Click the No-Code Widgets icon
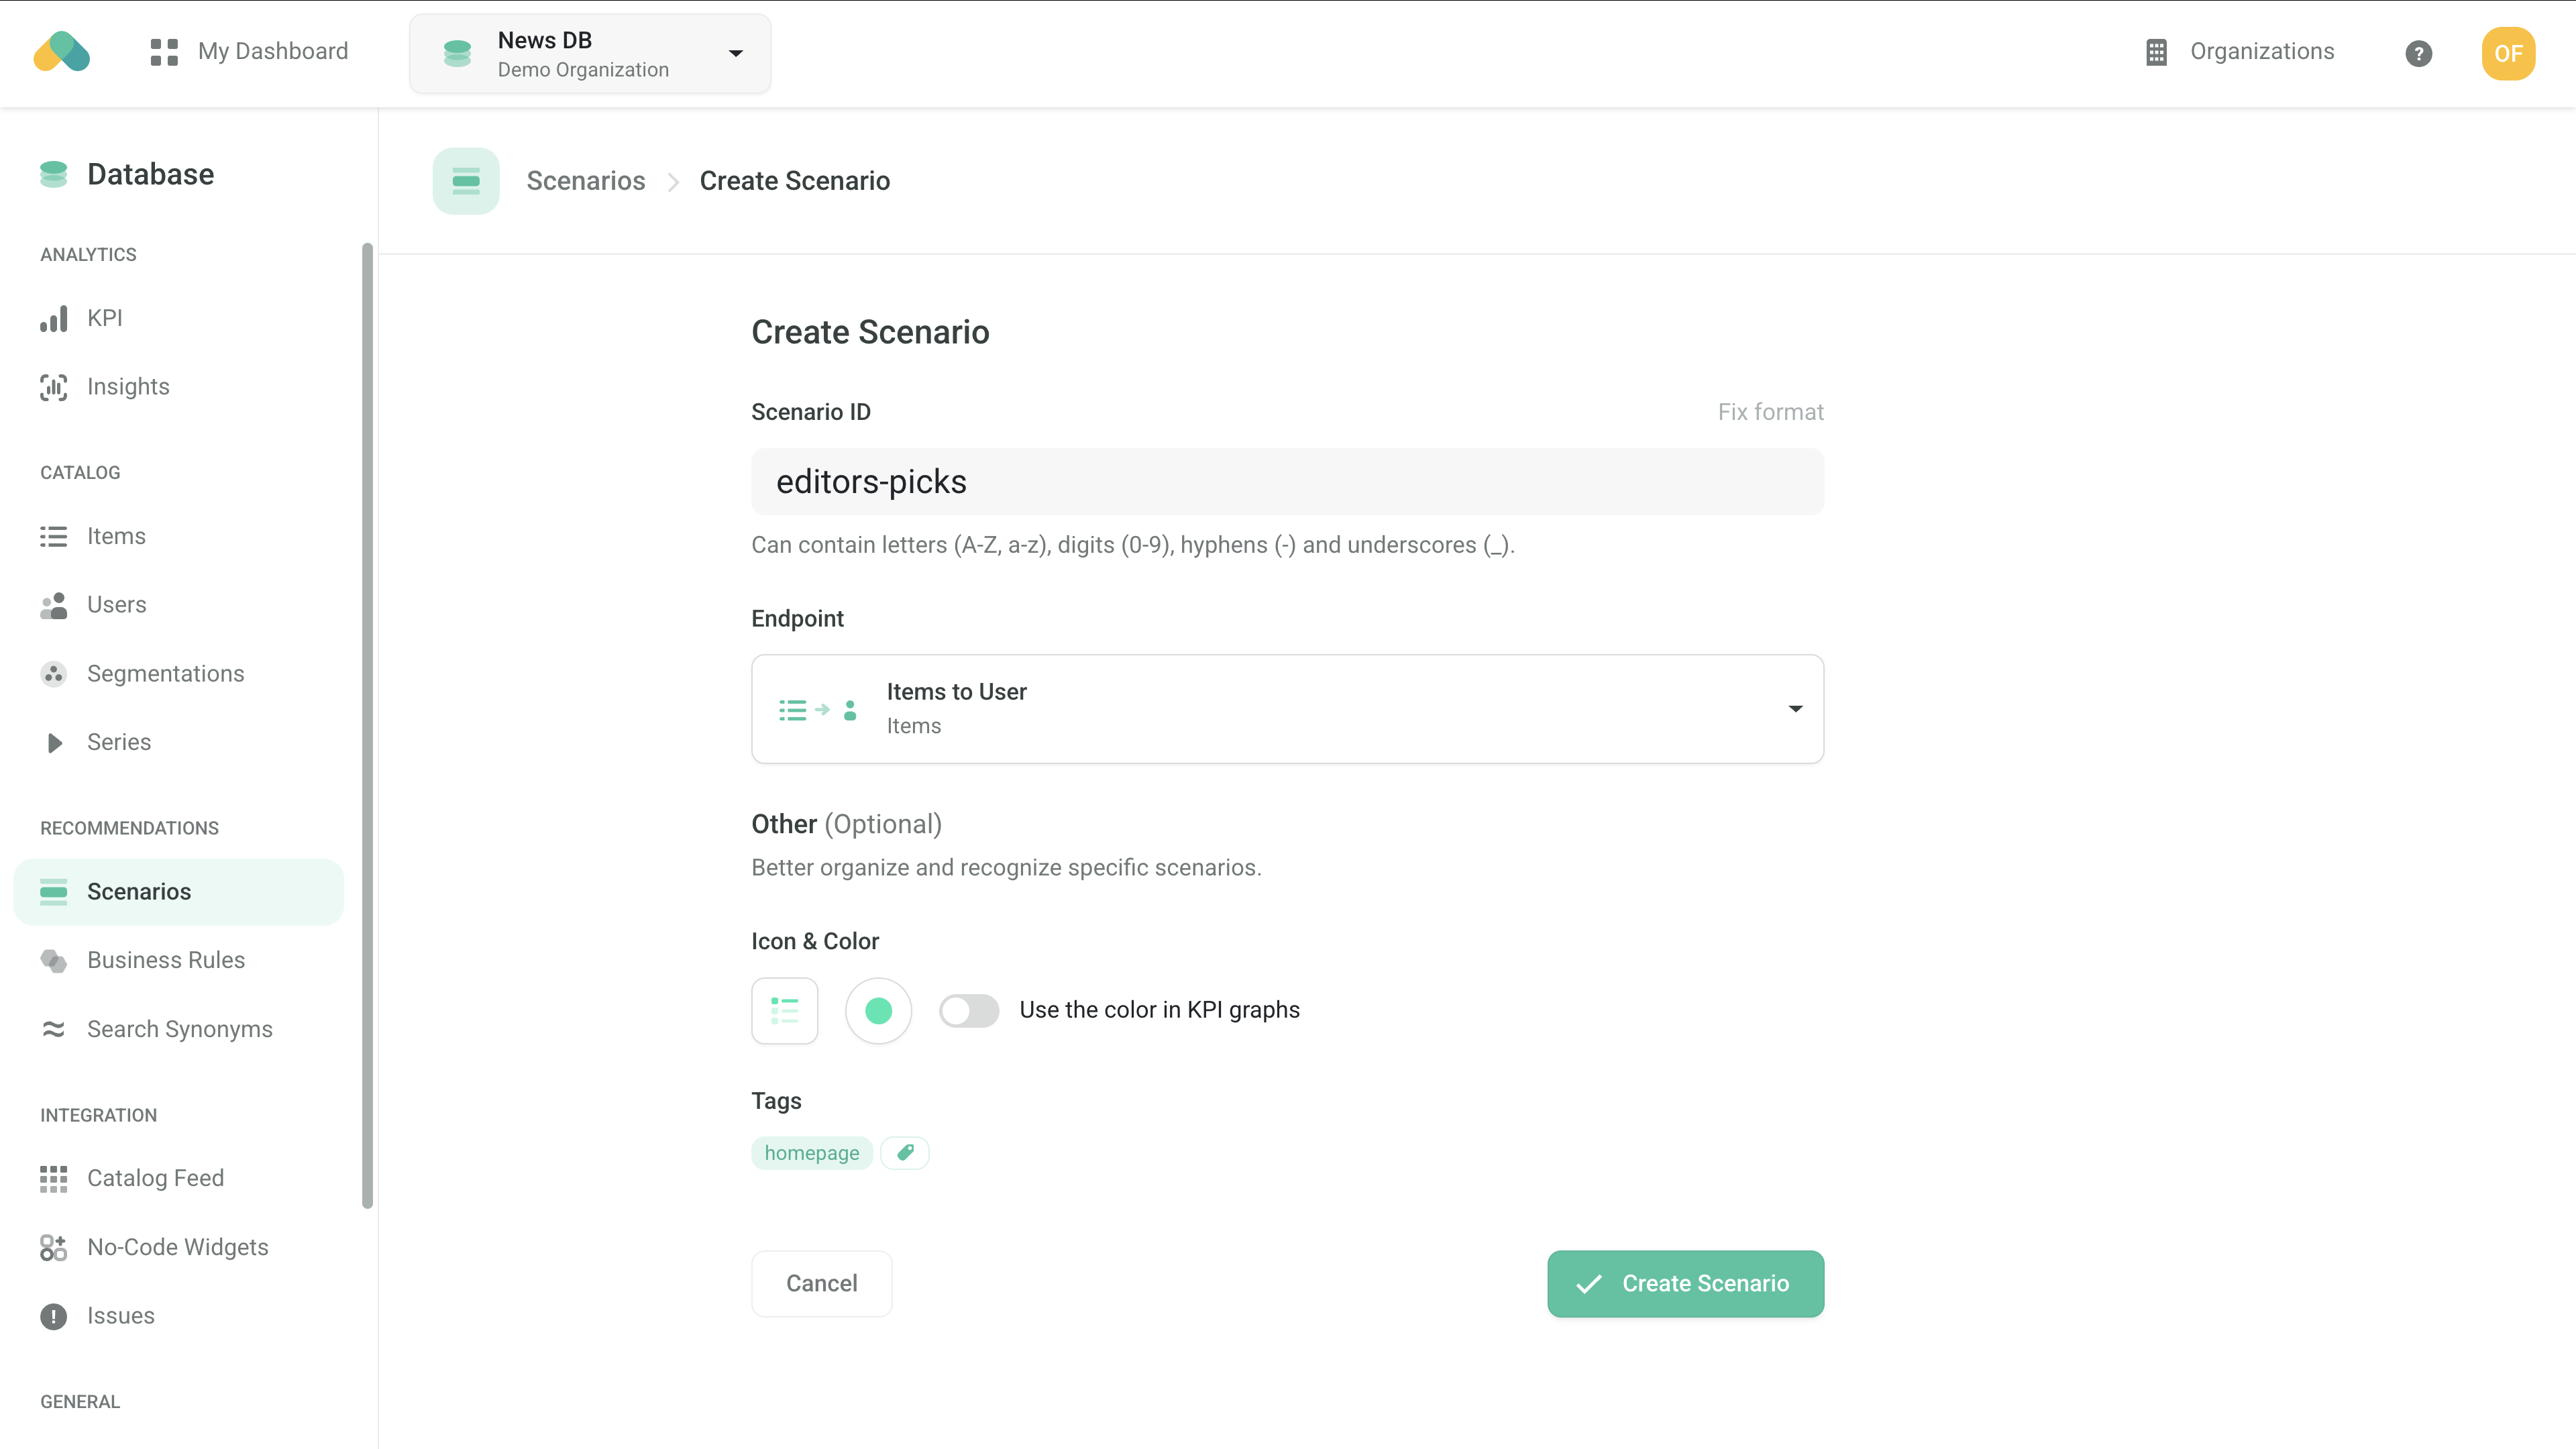This screenshot has width=2576, height=1449. click(x=54, y=1248)
